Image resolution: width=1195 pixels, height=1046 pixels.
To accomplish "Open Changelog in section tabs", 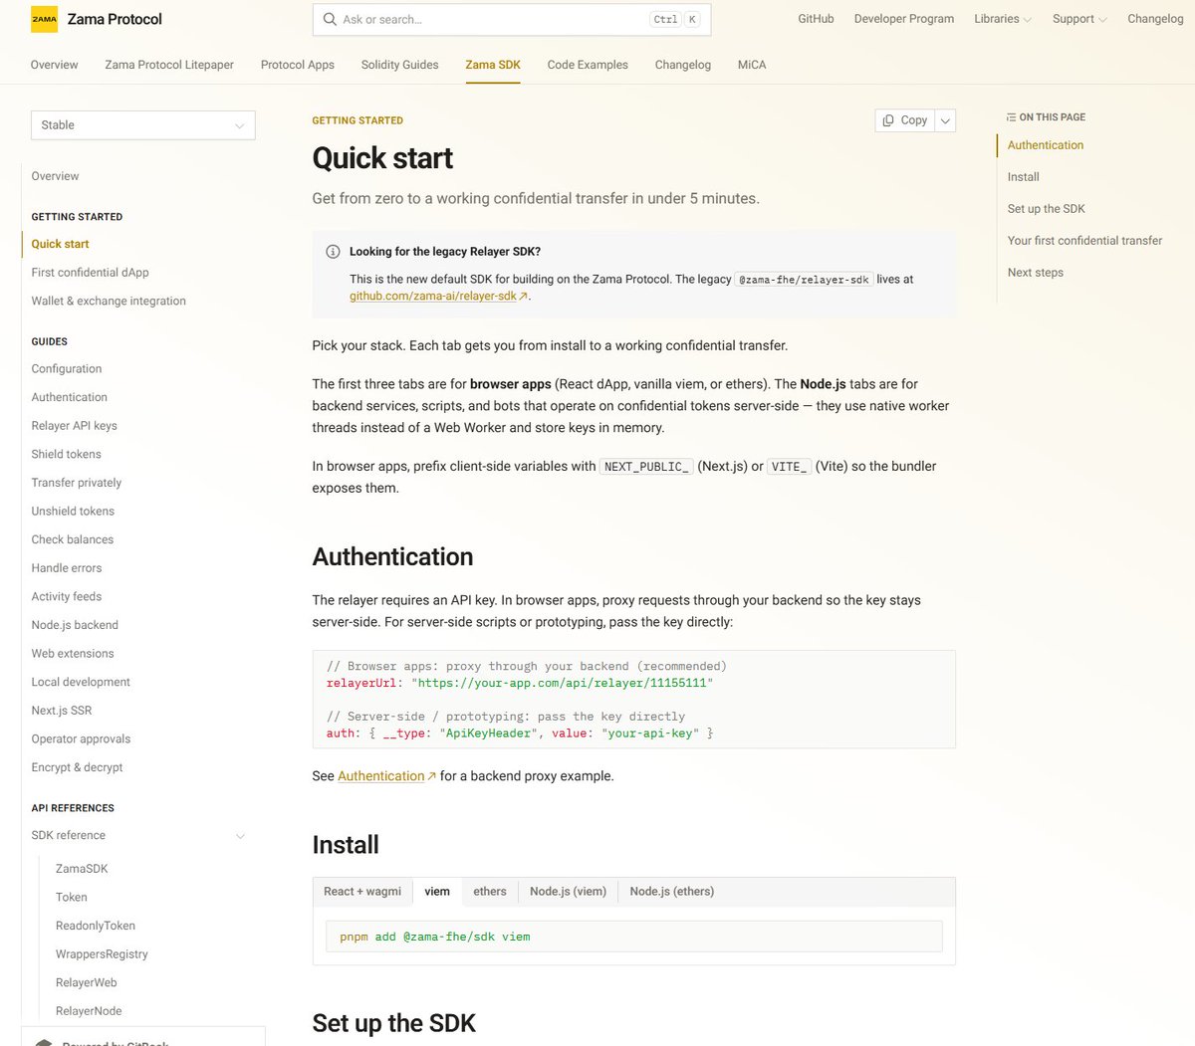I will tap(683, 65).
